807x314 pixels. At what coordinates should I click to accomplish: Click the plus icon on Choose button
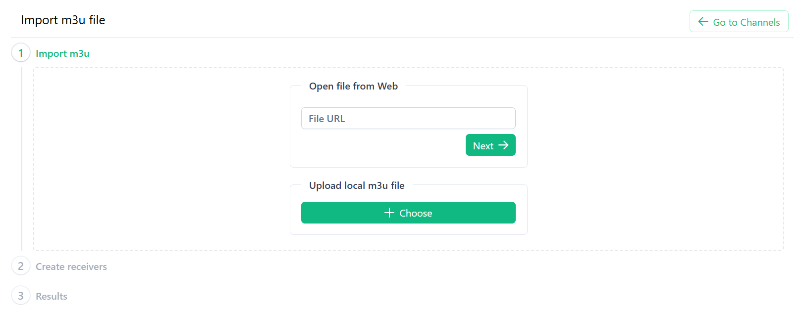(389, 213)
